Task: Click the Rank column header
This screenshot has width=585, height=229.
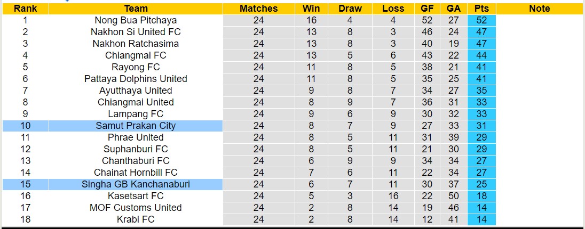Action: [x=25, y=9]
